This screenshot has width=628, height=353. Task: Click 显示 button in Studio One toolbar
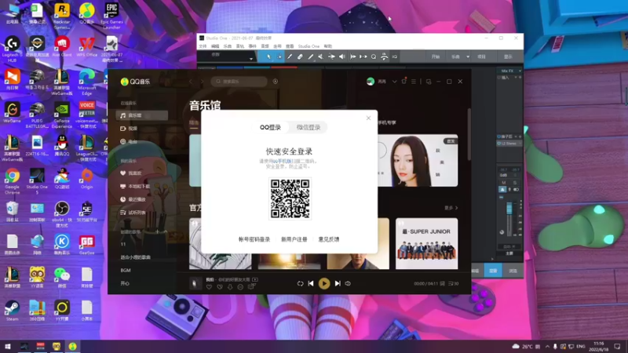(x=508, y=56)
